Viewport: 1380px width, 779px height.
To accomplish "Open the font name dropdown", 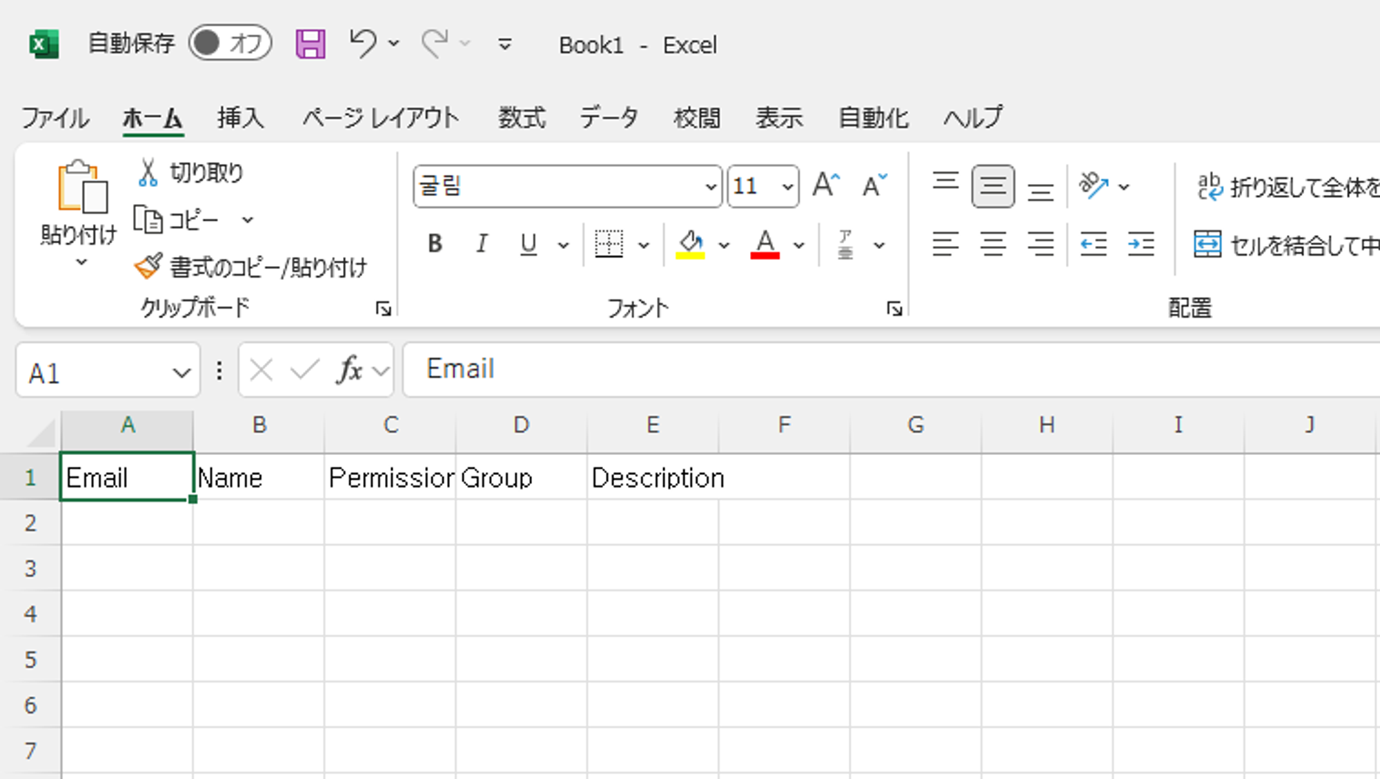I will pyautogui.click(x=710, y=186).
